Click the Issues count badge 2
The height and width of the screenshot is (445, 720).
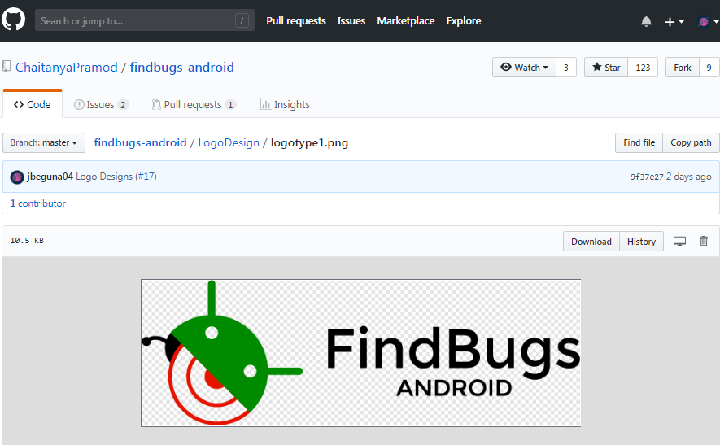pos(123,105)
